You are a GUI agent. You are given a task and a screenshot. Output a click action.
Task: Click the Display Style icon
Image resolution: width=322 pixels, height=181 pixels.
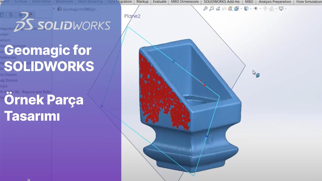(246, 9)
